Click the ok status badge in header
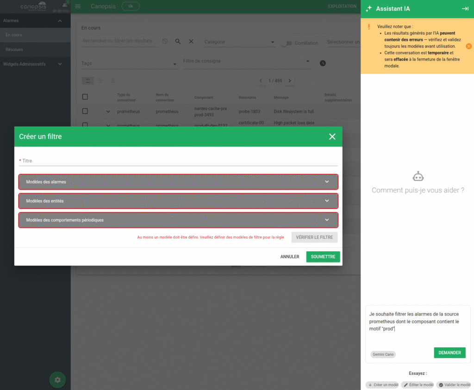This screenshot has width=474, height=390. pyautogui.click(x=131, y=6)
